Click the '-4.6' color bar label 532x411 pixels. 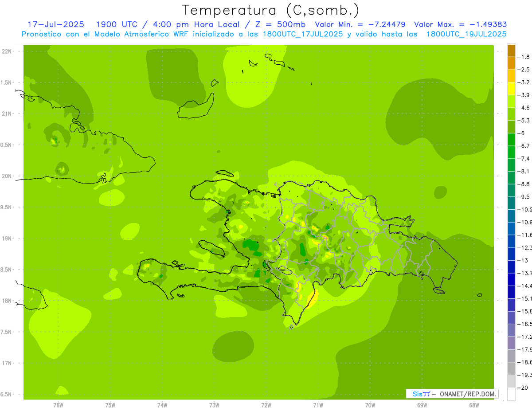(x=524, y=108)
